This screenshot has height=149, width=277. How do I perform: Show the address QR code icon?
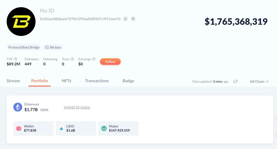point(133,19)
